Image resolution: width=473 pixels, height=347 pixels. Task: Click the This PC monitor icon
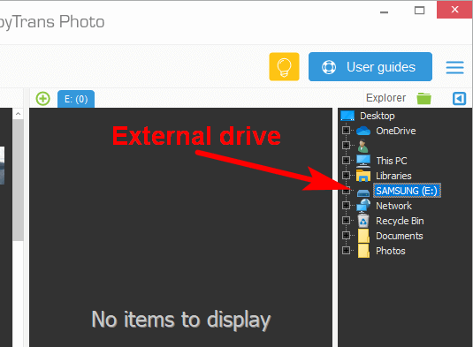coord(363,161)
